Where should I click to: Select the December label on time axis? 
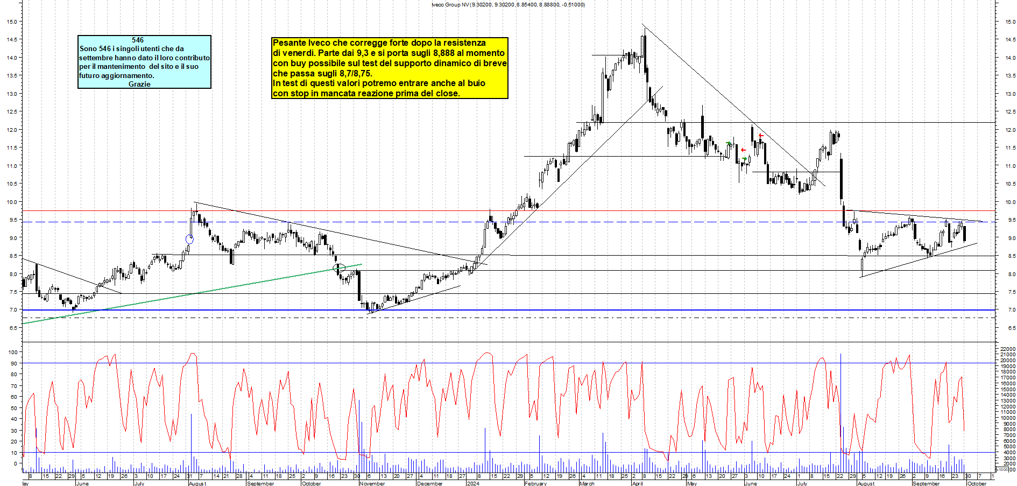tap(429, 483)
